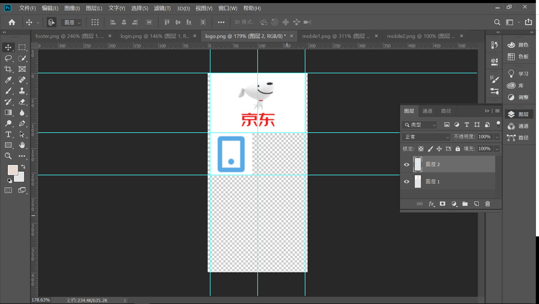Open the Auto-Select 图层 dropdown
The height and width of the screenshot is (304, 539).
coord(71,22)
